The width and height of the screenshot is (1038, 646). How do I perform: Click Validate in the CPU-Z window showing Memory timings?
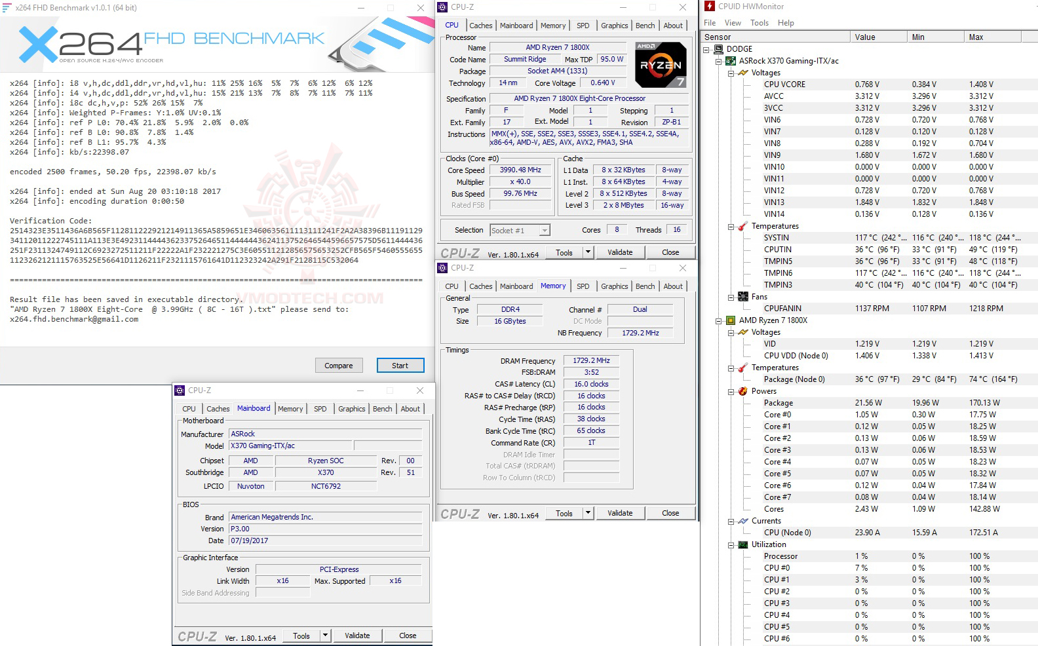[620, 513]
